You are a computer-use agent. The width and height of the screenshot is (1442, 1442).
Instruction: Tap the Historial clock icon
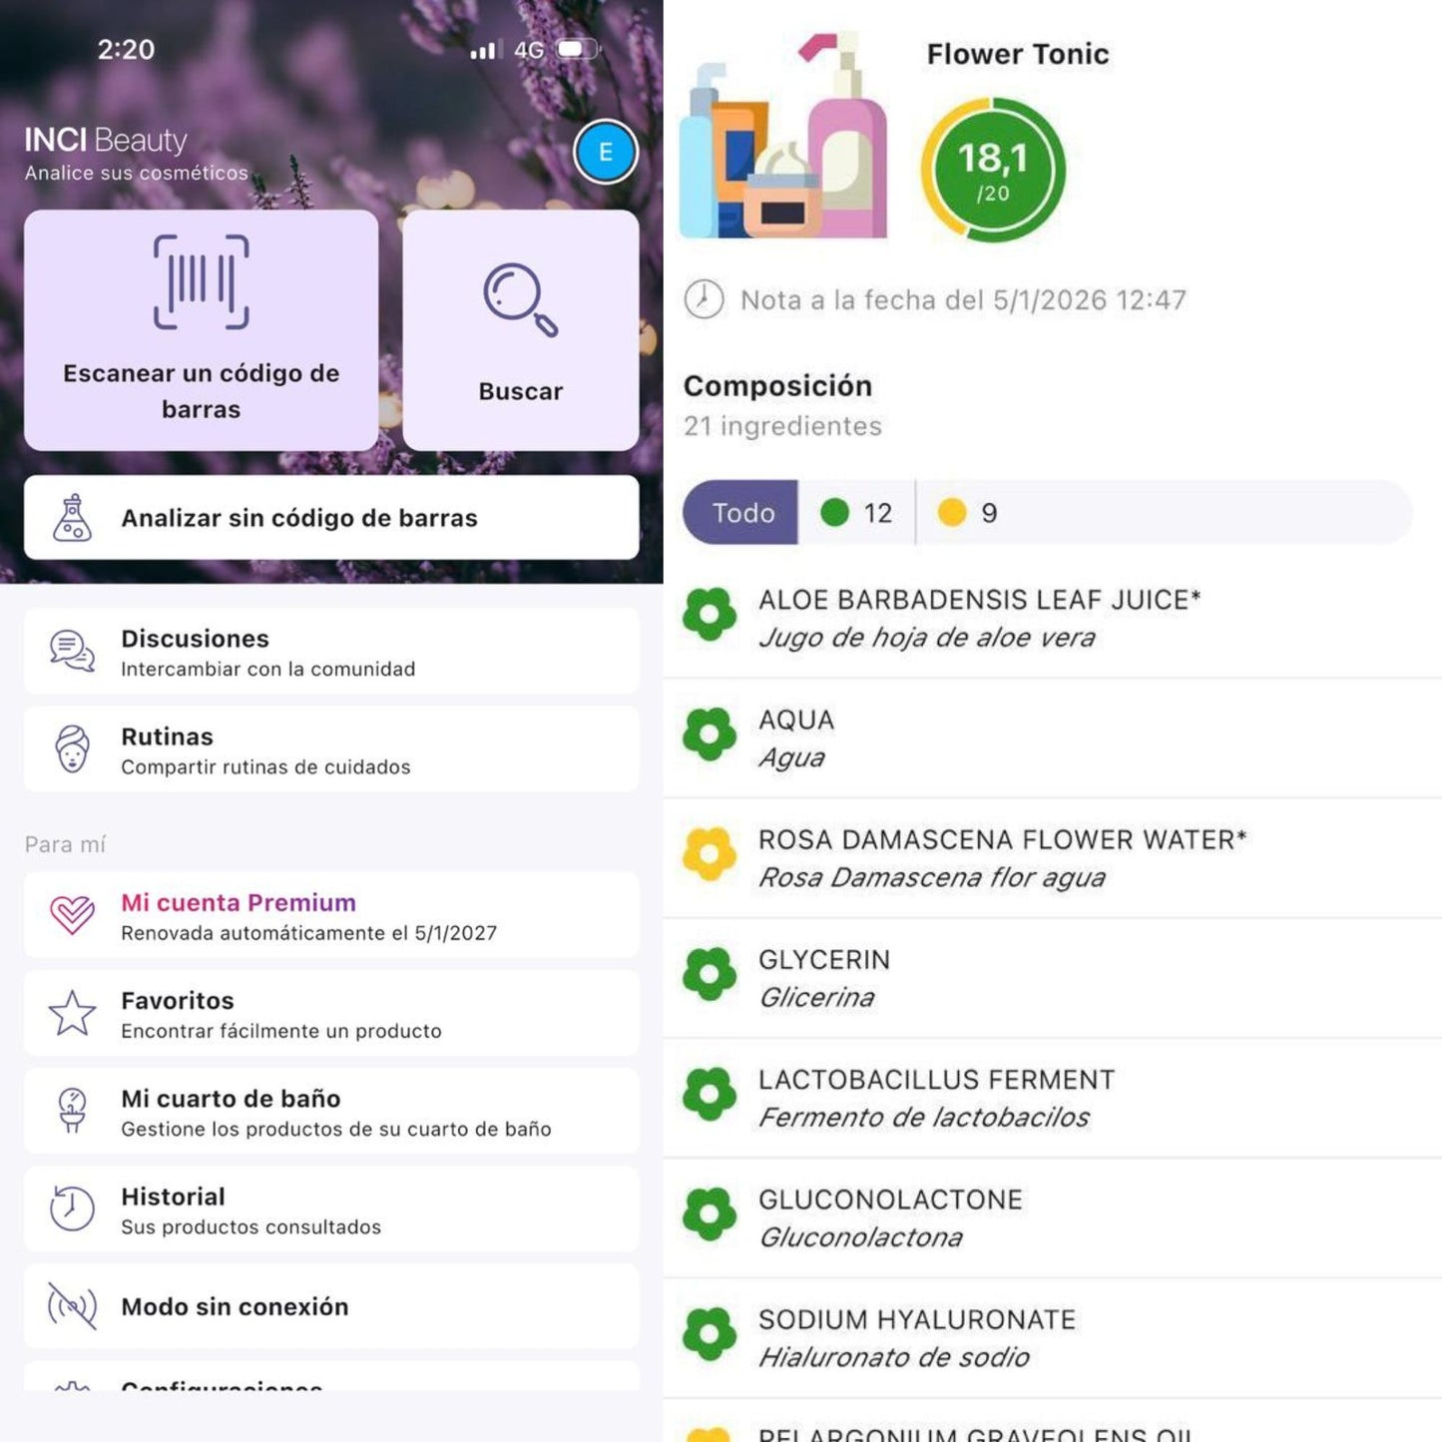(72, 1208)
